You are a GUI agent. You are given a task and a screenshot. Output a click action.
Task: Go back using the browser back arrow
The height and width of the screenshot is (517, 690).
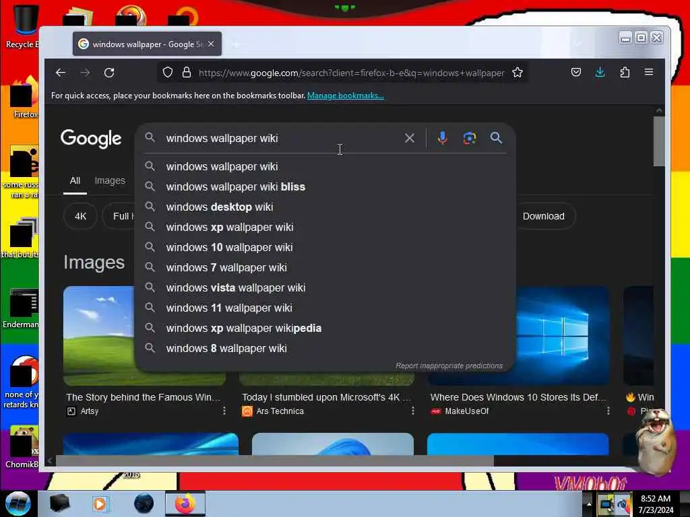61,73
